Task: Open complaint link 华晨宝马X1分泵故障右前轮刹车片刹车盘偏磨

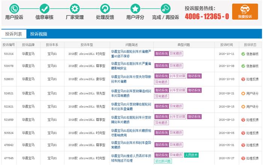Action: [x=131, y=107]
